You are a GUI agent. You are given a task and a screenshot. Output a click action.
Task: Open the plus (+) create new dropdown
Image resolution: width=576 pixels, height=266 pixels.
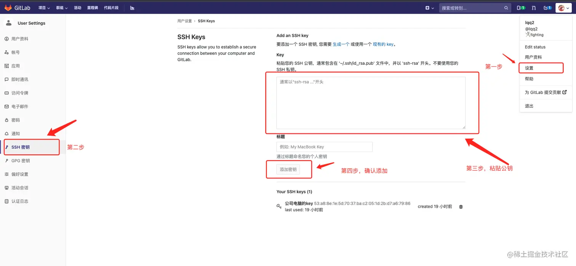pos(427,8)
